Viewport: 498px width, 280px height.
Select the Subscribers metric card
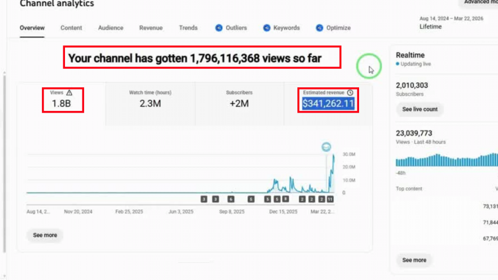coord(239,99)
